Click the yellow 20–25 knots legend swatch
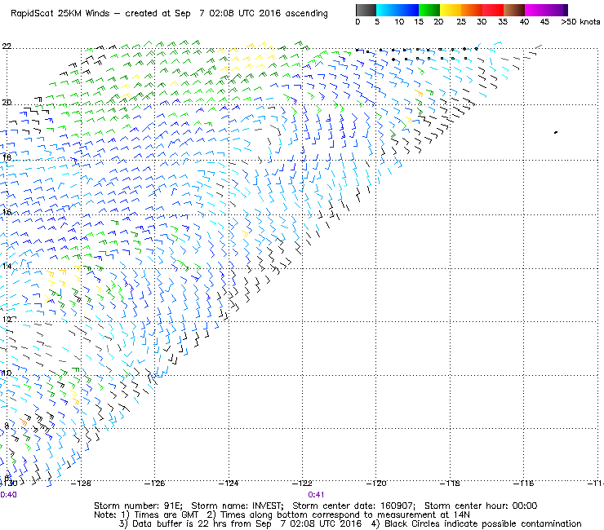 pos(451,10)
